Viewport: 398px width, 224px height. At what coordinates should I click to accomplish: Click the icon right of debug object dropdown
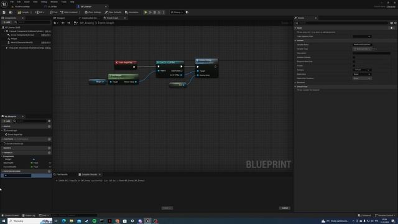pos(187,12)
